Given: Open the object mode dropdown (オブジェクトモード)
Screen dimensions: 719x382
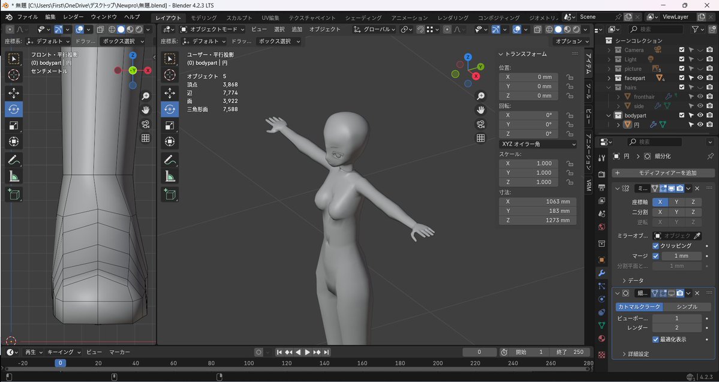Looking at the screenshot, I should (x=213, y=29).
